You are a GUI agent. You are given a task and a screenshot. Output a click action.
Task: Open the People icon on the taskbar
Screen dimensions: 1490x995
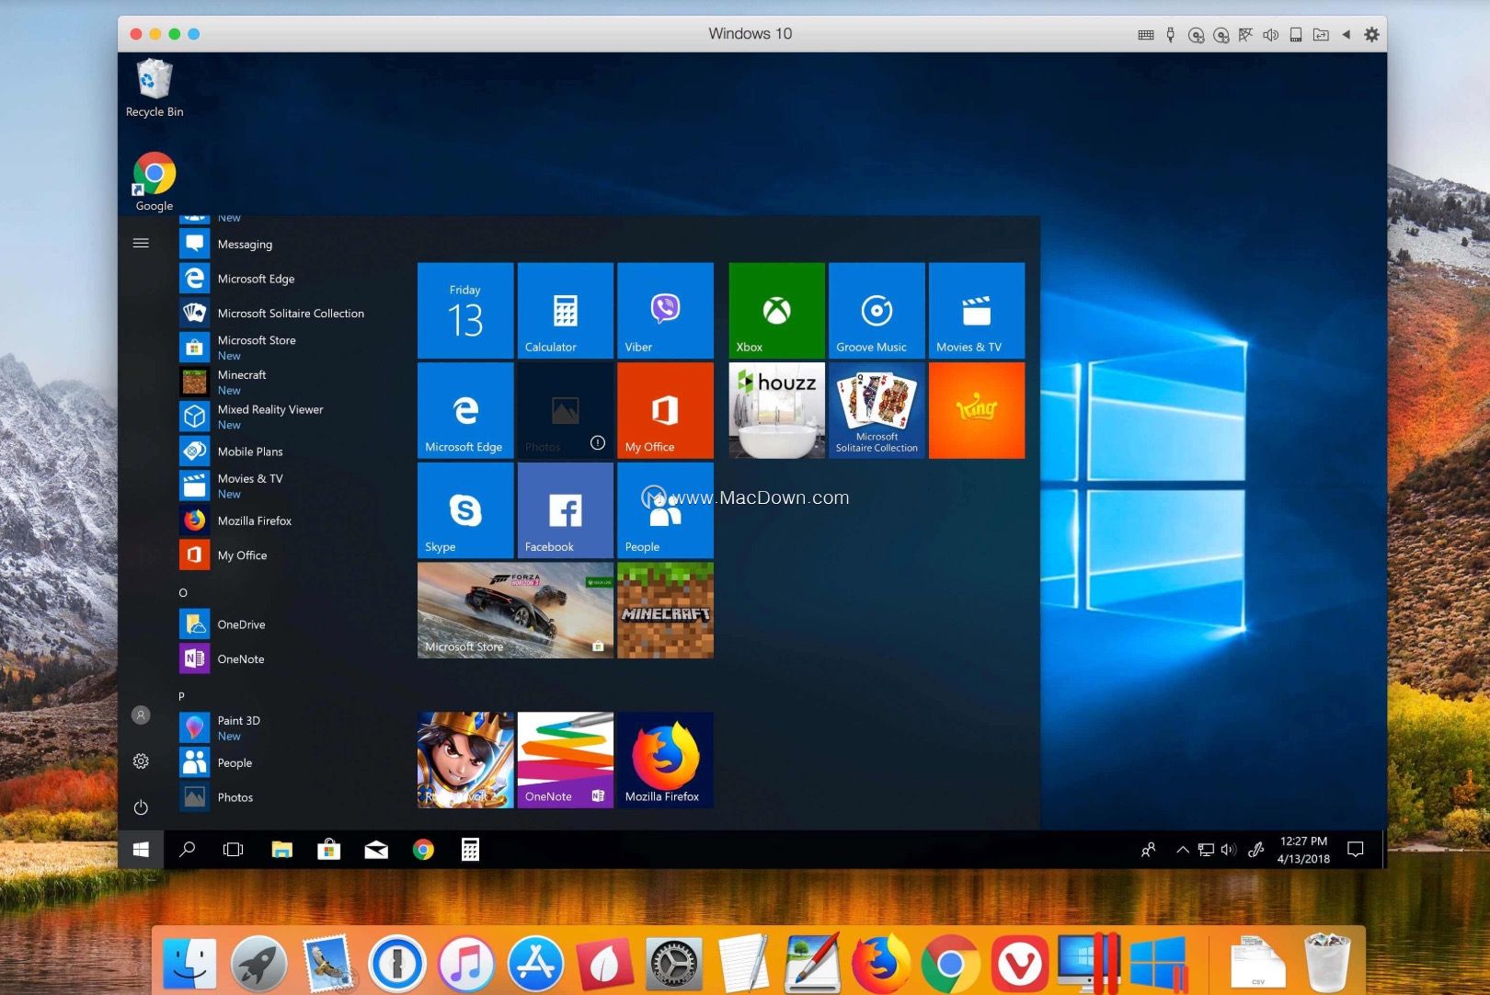point(1148,850)
